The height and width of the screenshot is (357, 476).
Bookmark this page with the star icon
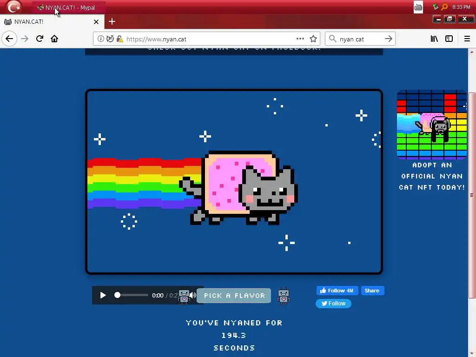pos(313,39)
